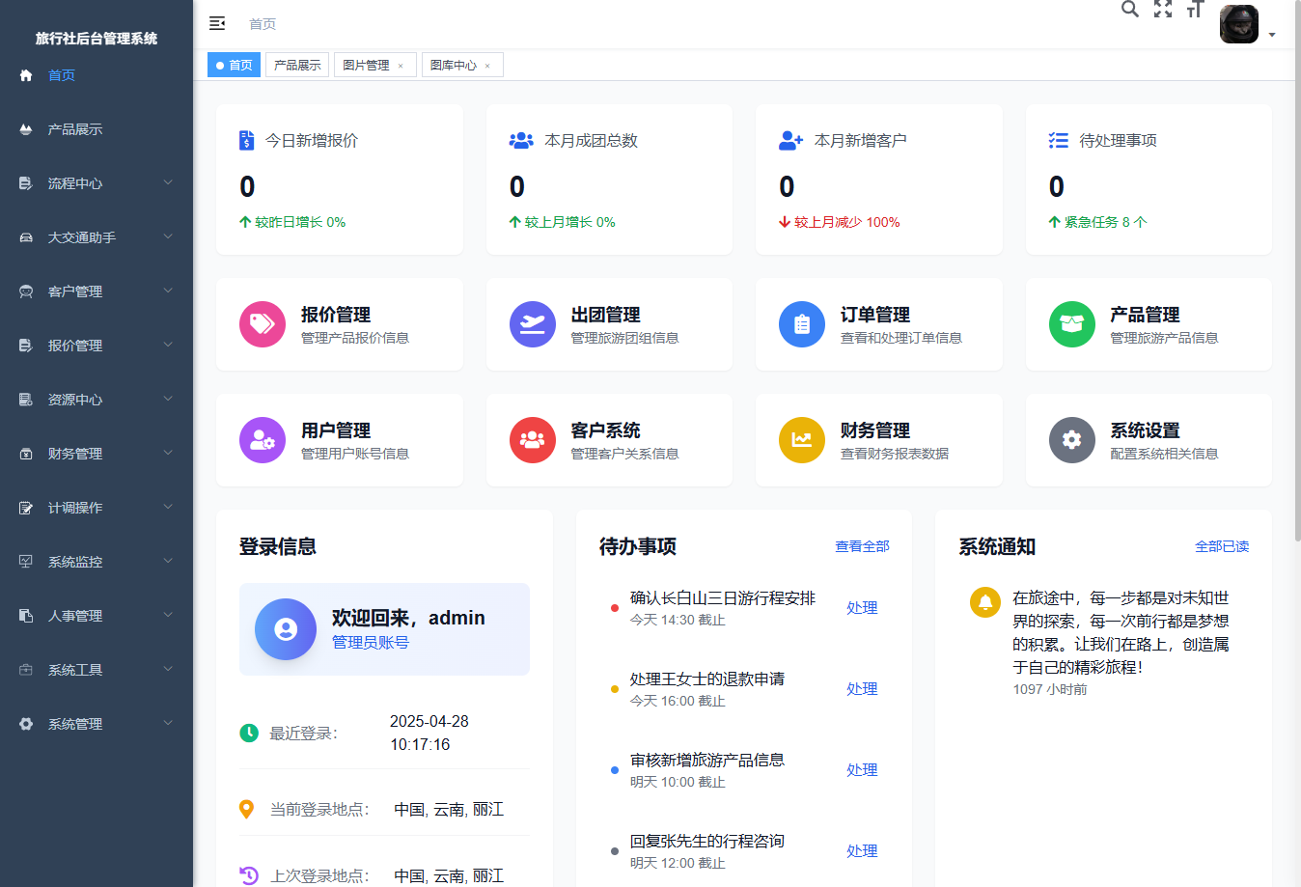Switch to the 产品展示 tab
This screenshot has height=887, width=1301.
pos(296,64)
